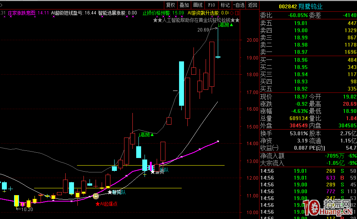Viewport: 357px width, 219px height.
Task: Click the 最高 value 20.69 in quote panel
Action: pos(350,104)
